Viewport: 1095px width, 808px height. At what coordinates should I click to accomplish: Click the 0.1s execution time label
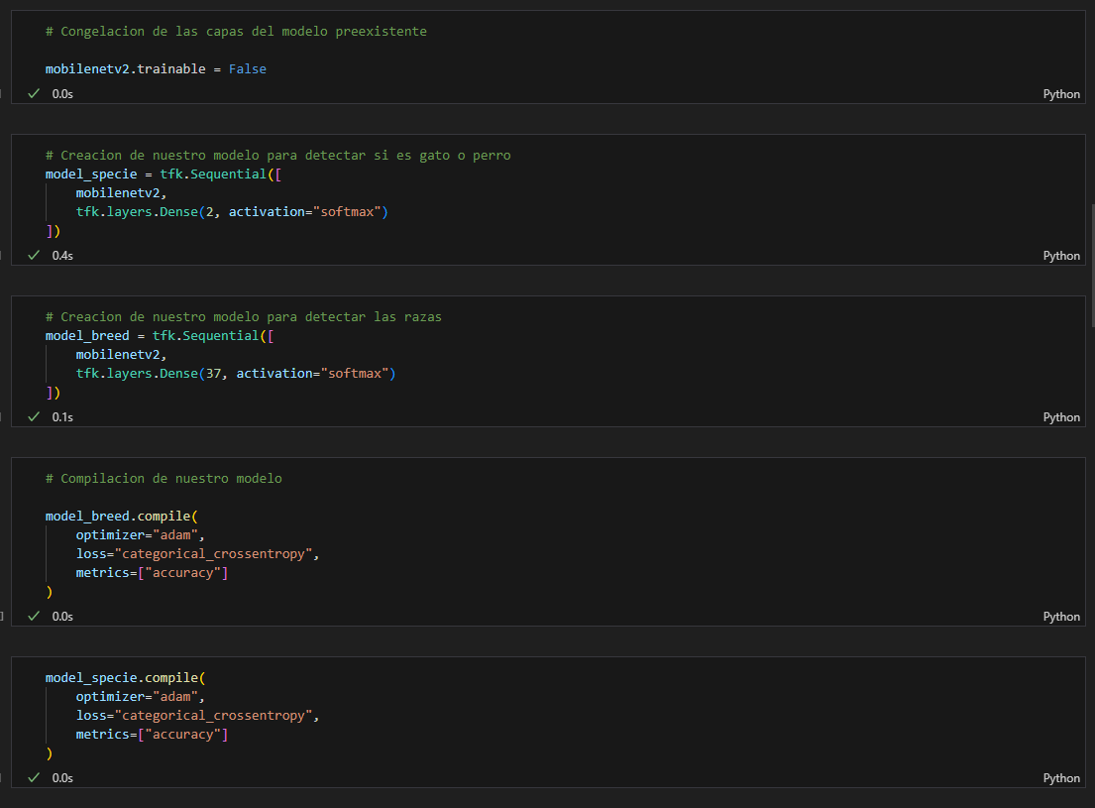coord(62,416)
